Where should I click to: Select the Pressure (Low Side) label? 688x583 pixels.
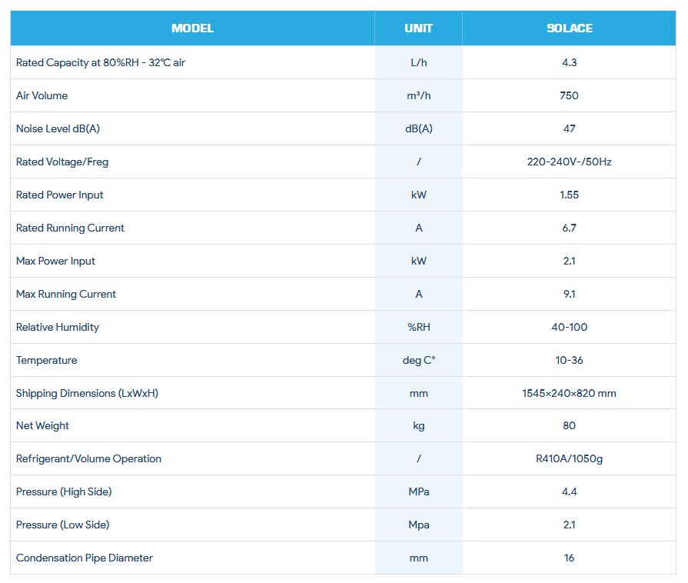[63, 525]
